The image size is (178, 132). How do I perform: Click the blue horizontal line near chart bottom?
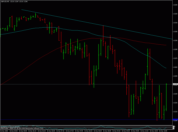(x=86, y=120)
